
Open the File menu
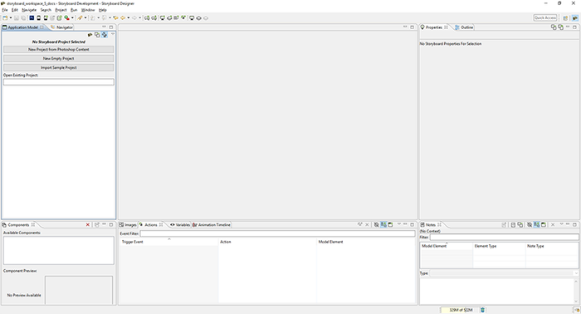pyautogui.click(x=5, y=10)
